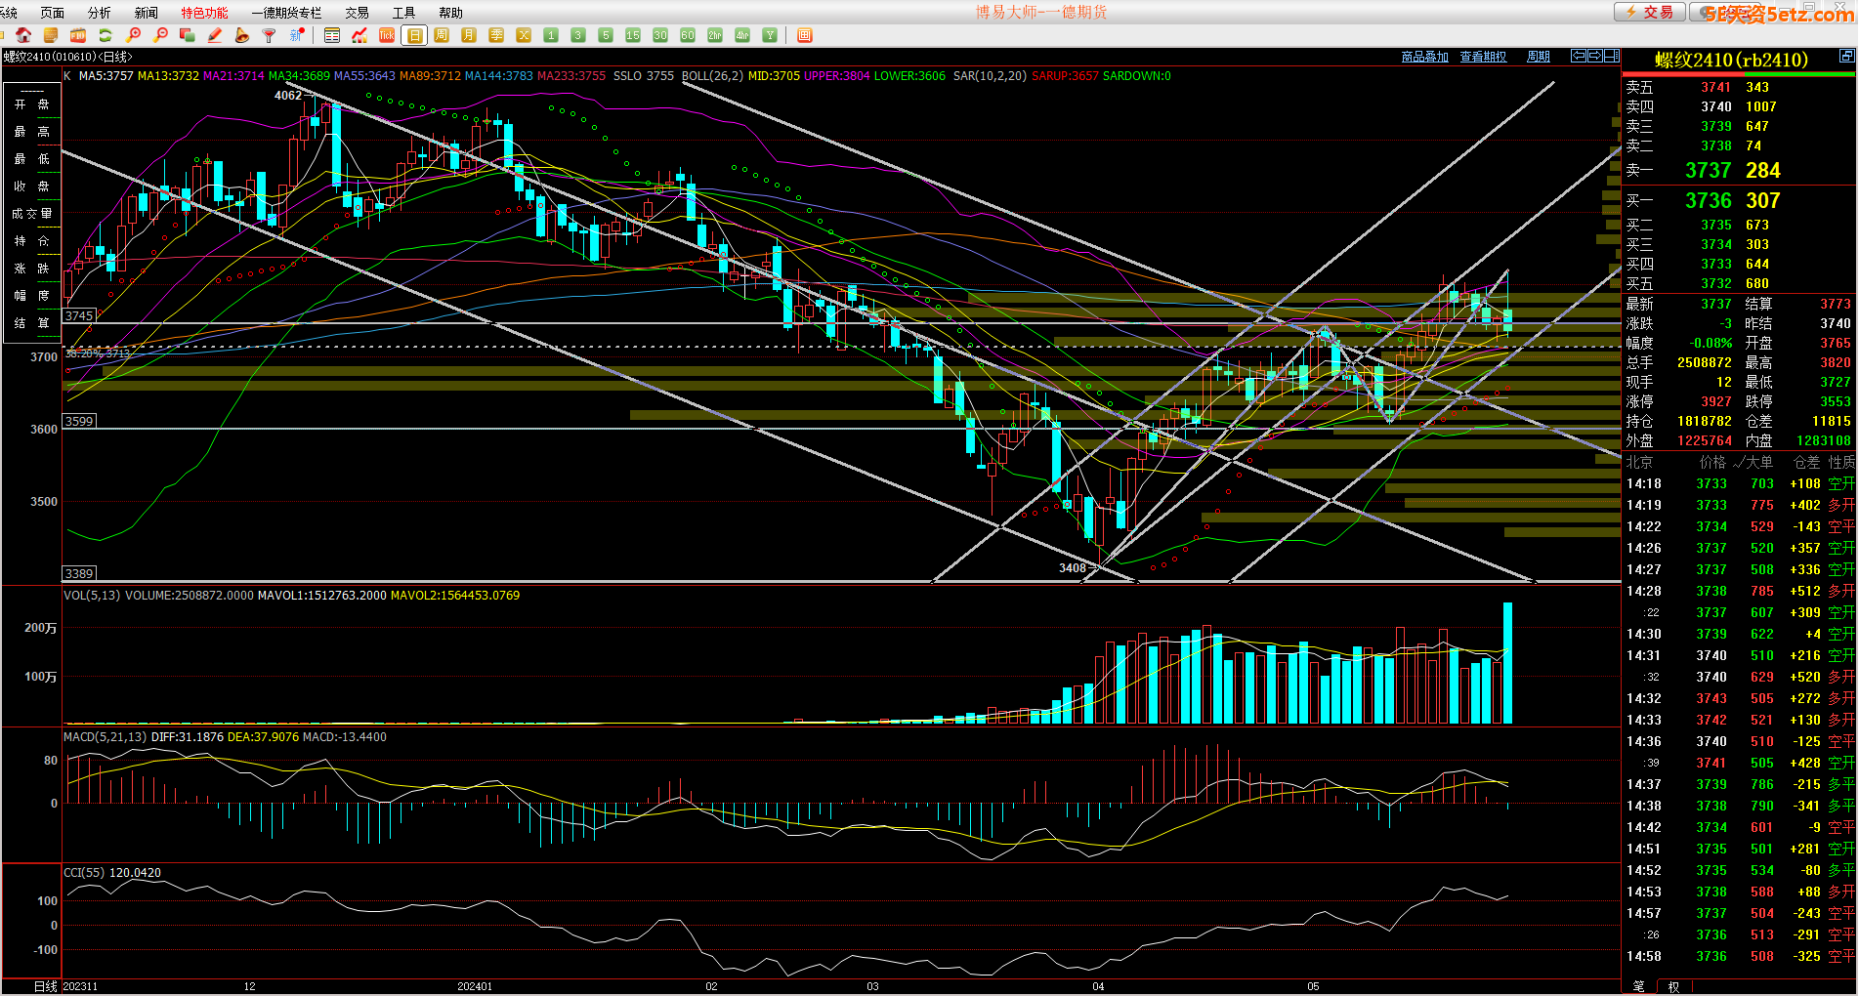Click the 总手 value 2508872
The image size is (1859, 996).
[x=1704, y=362]
